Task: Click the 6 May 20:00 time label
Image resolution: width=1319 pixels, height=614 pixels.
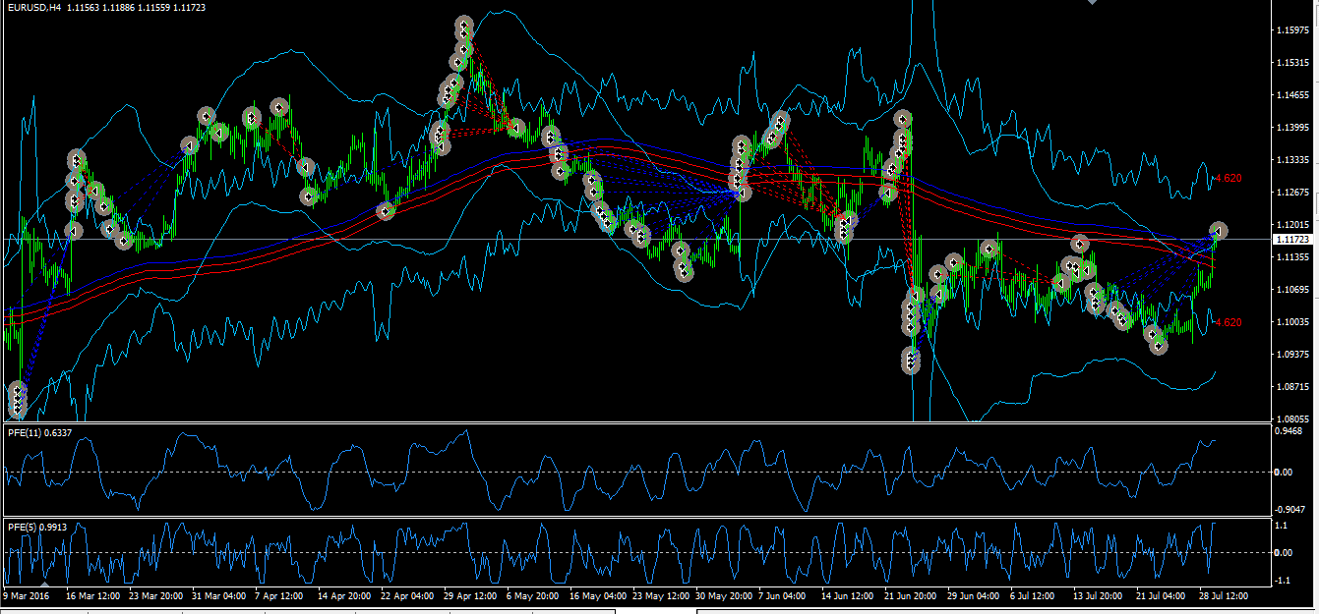Action: [533, 595]
